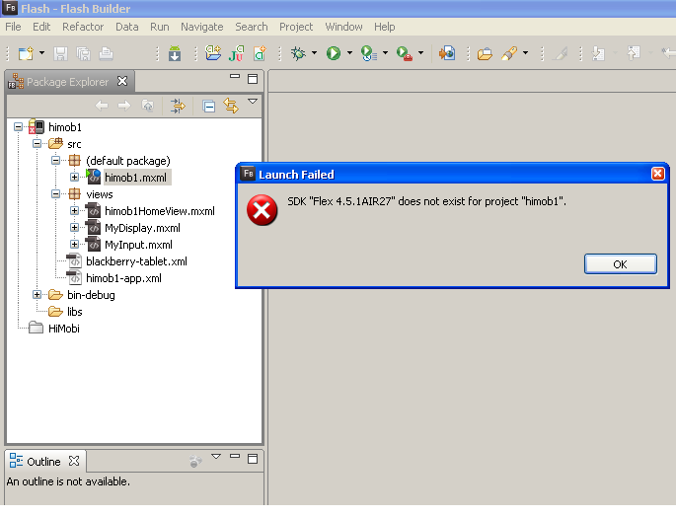This screenshot has width=676, height=516.
Task: Click OK in Launch Failed dialog
Action: (x=621, y=264)
